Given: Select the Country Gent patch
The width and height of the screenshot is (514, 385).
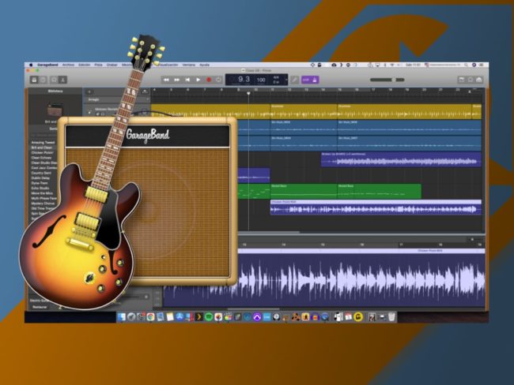Looking at the screenshot, I should tap(41, 173).
